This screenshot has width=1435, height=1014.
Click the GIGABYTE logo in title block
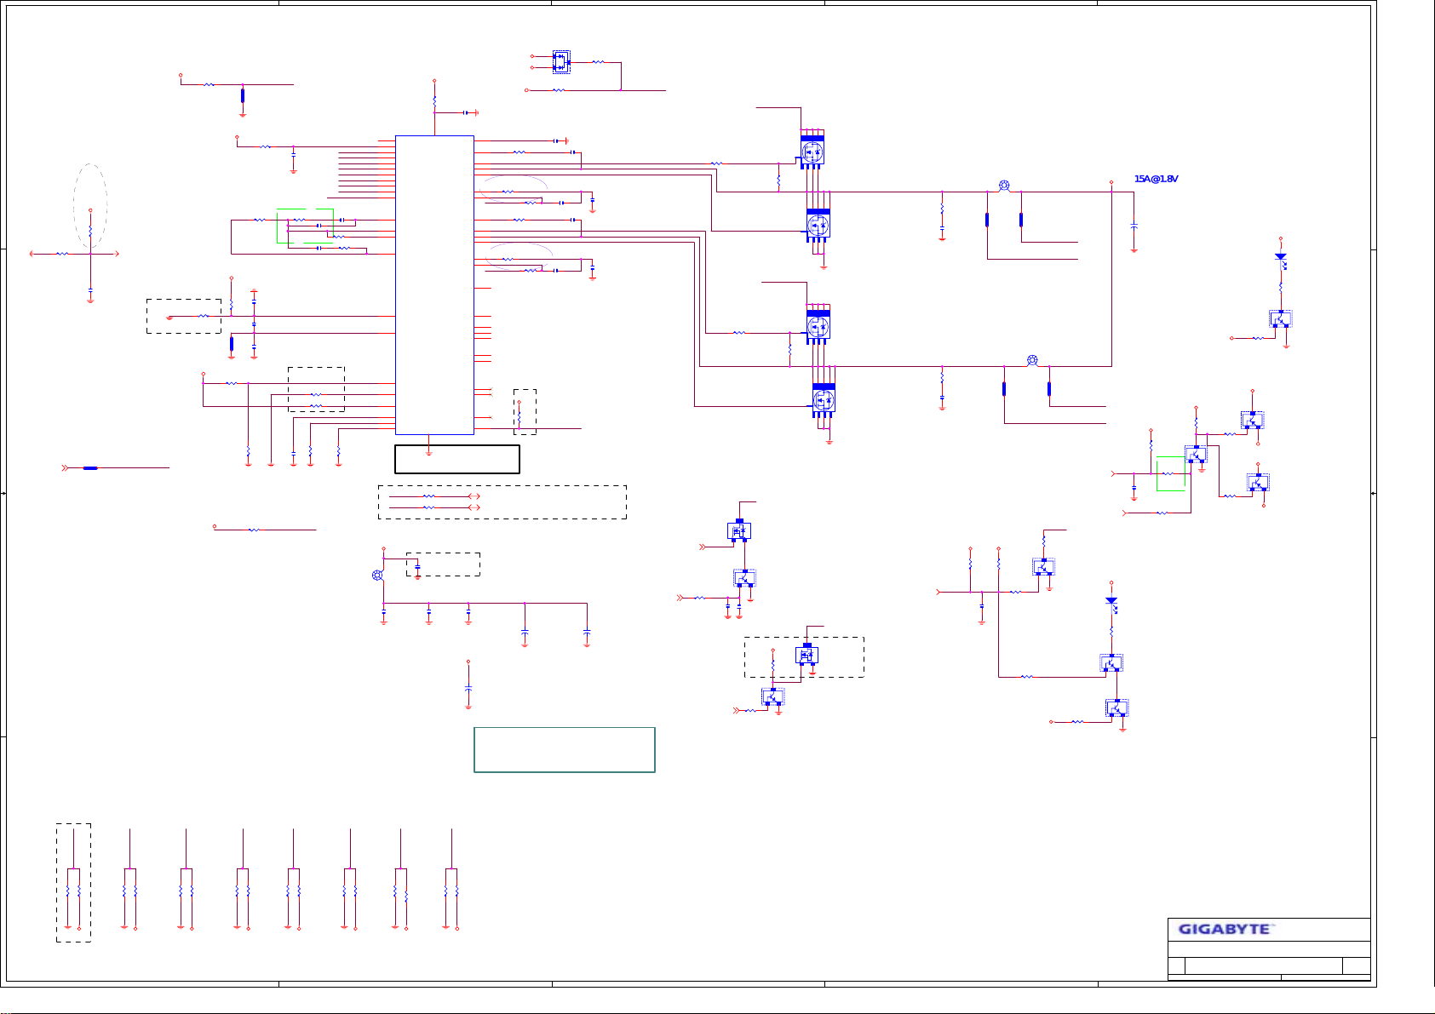(1226, 929)
